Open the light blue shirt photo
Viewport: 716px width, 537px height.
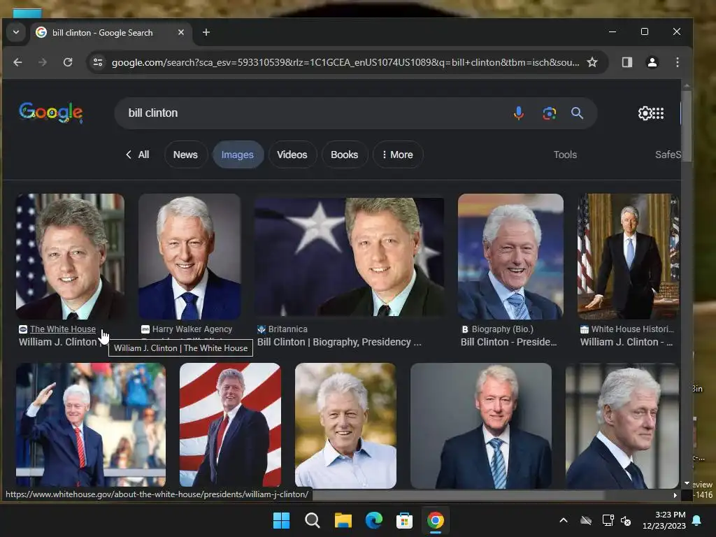[x=345, y=425]
